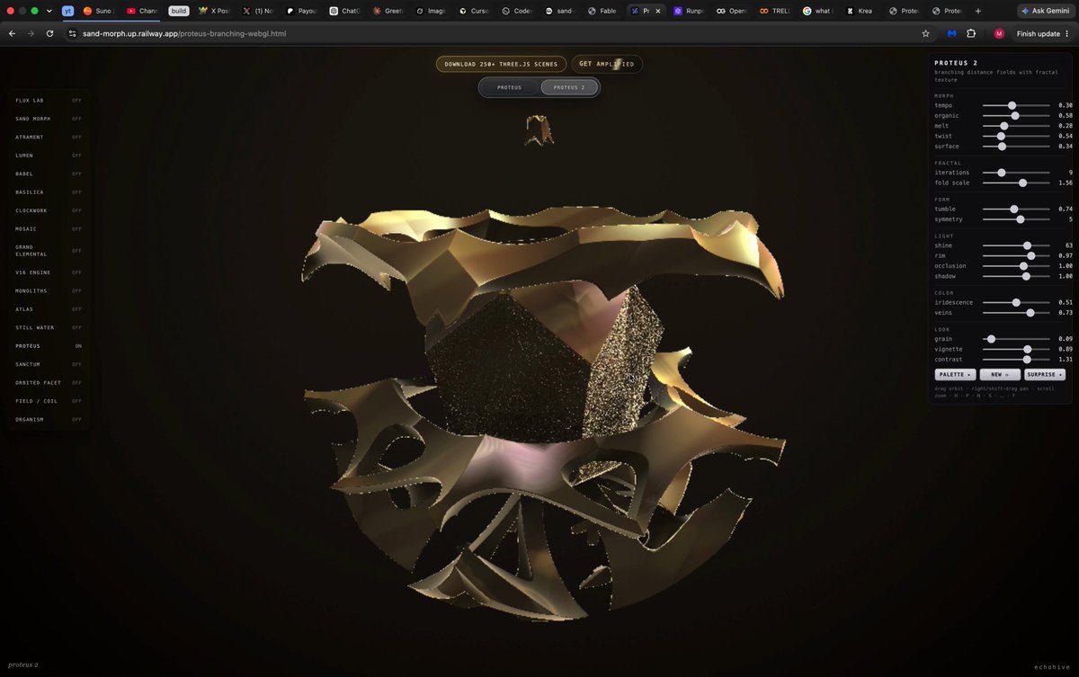Switch to the ChatGPT browser tab
Screen dimensions: 1079x677
[x=344, y=11]
